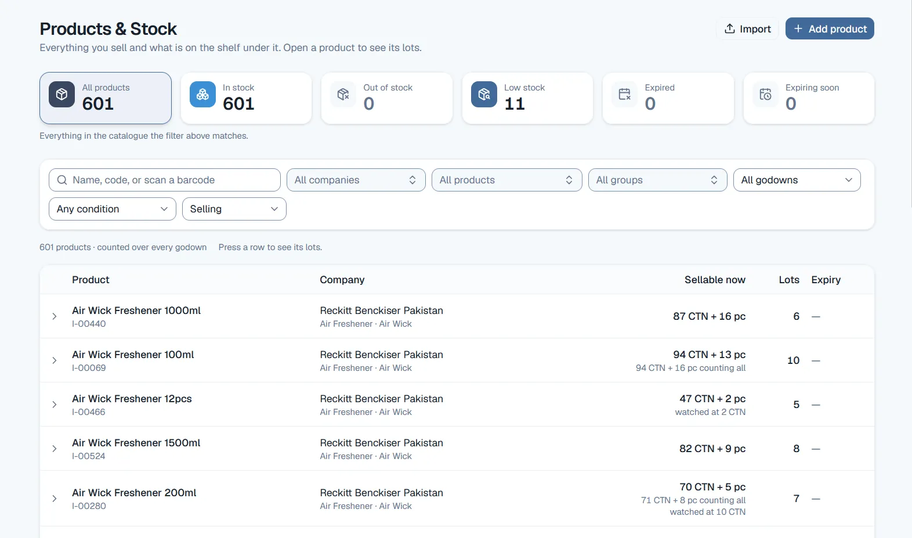912x538 pixels.
Task: Click the Expired calendar icon
Action: pyautogui.click(x=625, y=94)
